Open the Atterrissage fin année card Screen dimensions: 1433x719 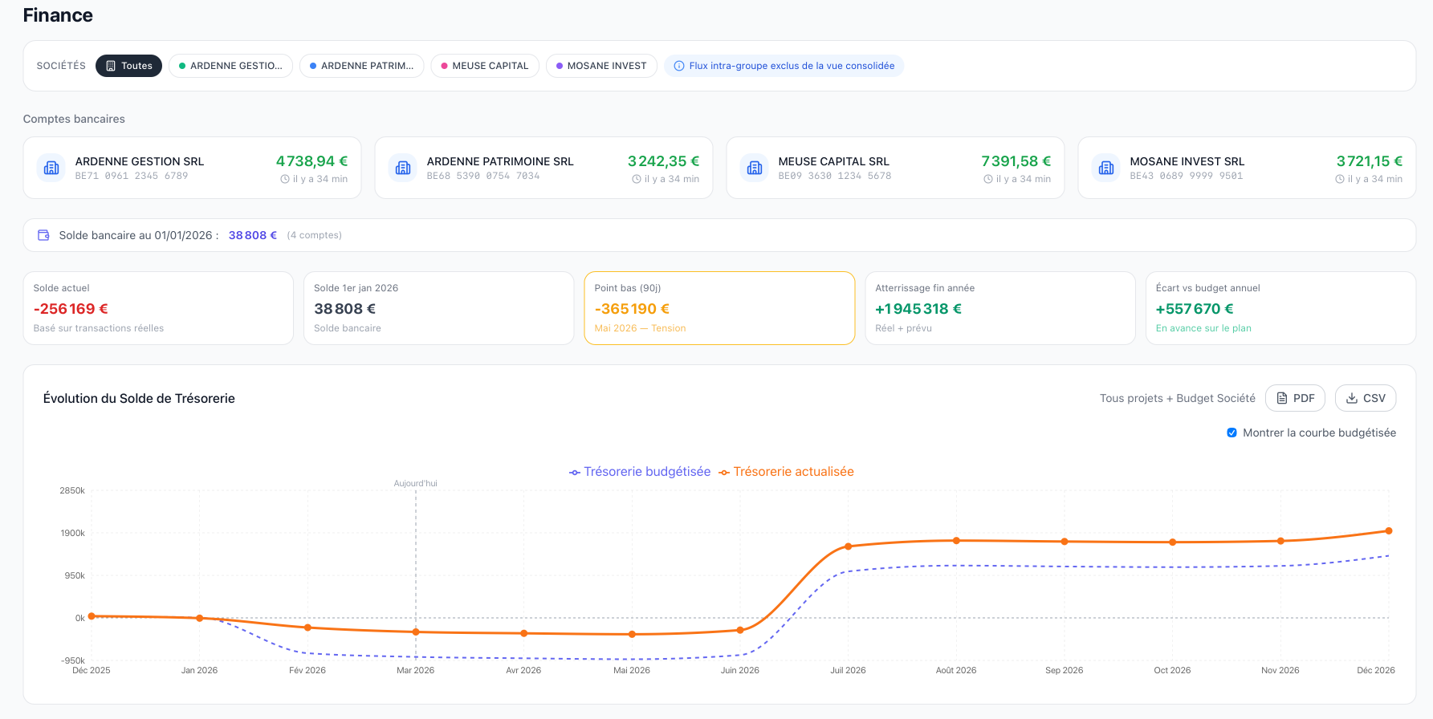[x=999, y=308]
